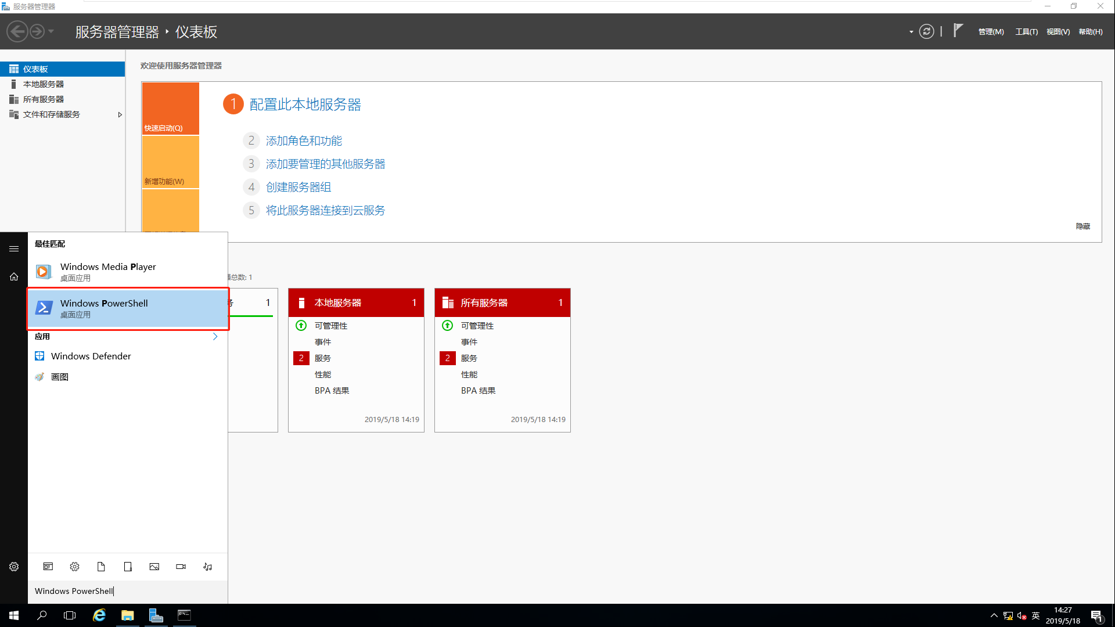The width and height of the screenshot is (1115, 627).
Task: Open the 工具(T) menu
Action: 1026,32
